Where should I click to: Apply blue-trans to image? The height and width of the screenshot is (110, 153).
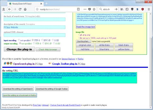coord(104,49)
